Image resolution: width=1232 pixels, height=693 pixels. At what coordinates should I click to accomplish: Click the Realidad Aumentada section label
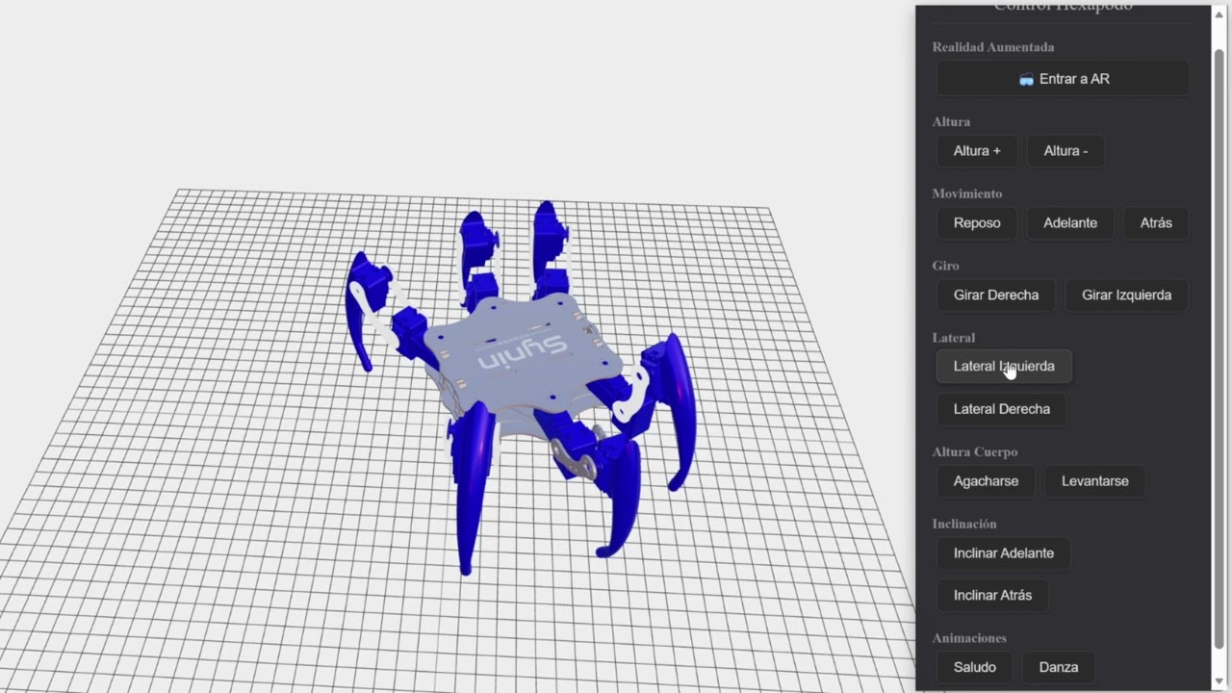(x=993, y=47)
